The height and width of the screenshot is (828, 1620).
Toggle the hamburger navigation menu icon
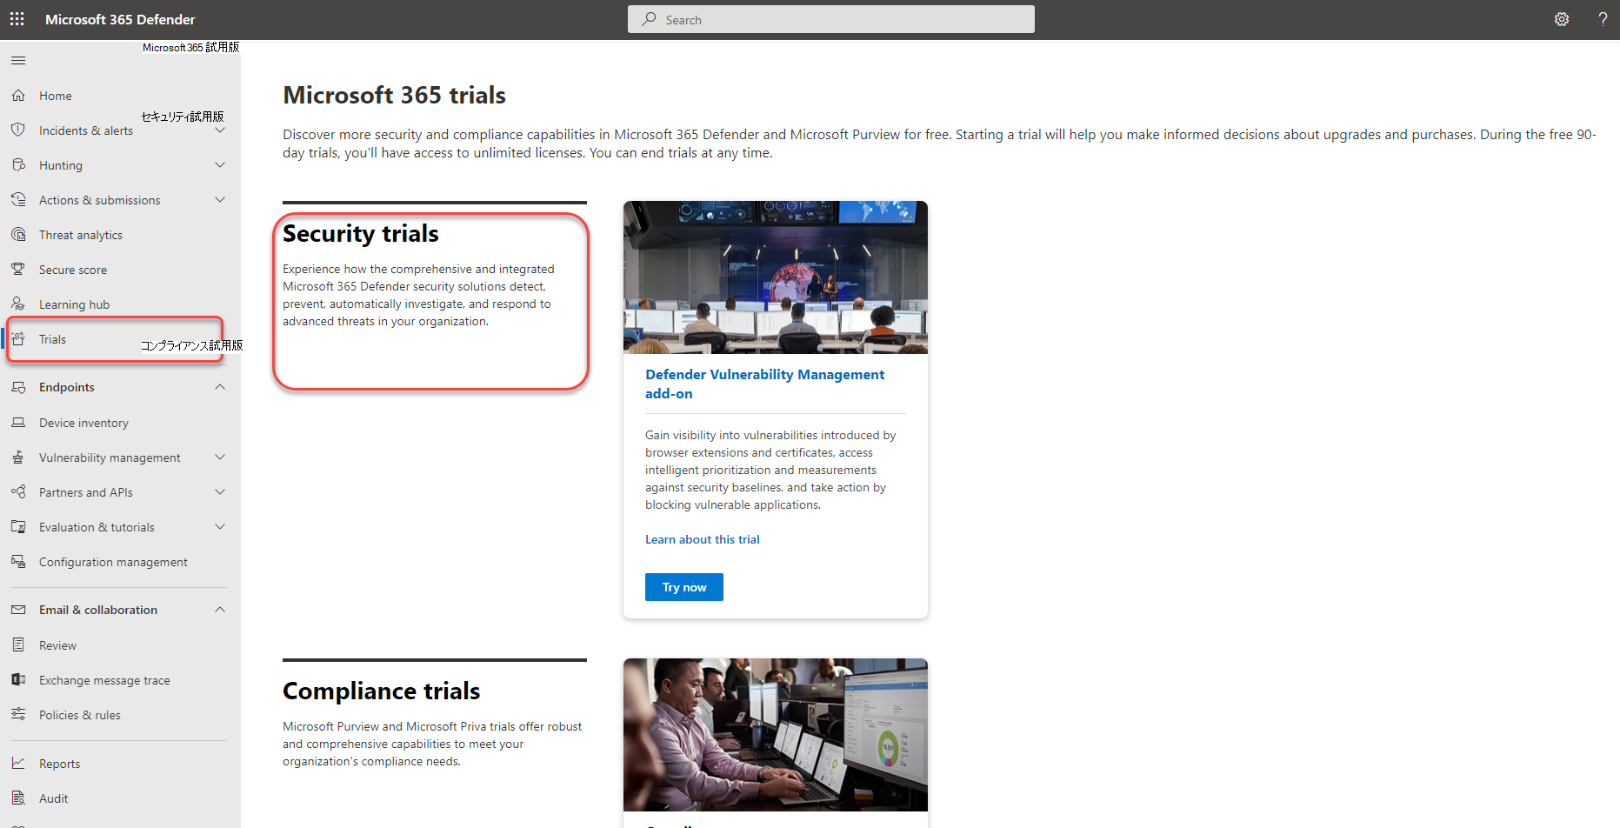pos(18,60)
